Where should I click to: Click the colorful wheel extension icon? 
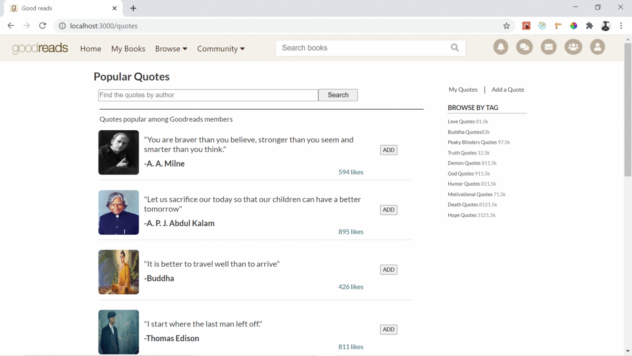pos(574,26)
